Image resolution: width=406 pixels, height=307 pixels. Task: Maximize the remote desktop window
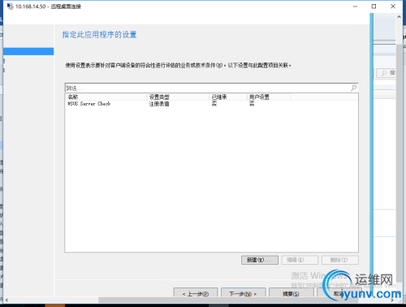(x=374, y=6)
